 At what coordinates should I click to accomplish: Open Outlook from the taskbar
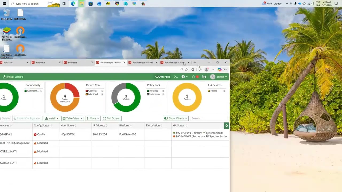99,3
